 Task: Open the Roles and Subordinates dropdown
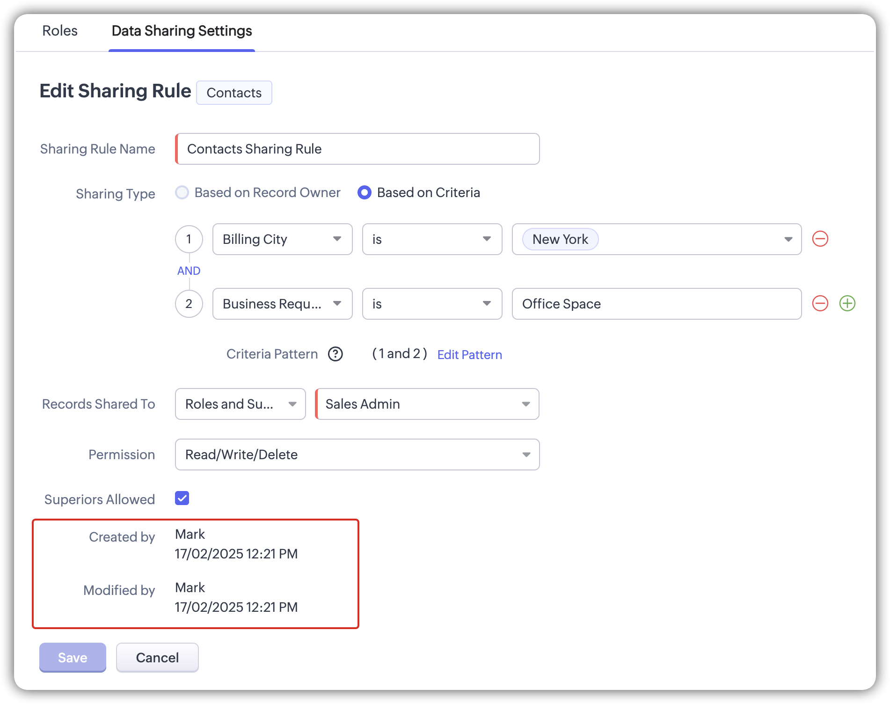pos(240,404)
